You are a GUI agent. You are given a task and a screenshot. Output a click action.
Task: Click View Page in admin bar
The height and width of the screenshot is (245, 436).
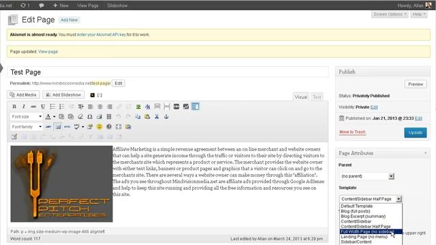[88, 5]
